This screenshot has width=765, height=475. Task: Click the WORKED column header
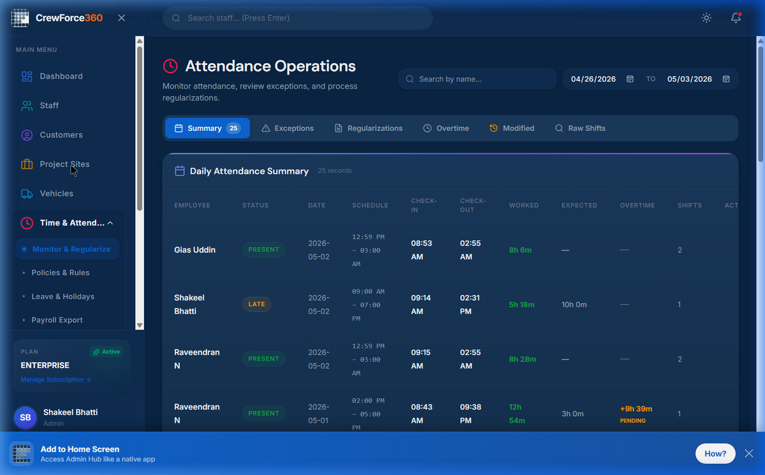tap(524, 205)
